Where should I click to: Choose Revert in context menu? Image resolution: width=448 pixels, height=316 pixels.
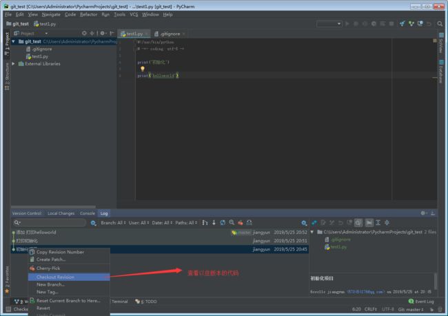tap(69, 308)
